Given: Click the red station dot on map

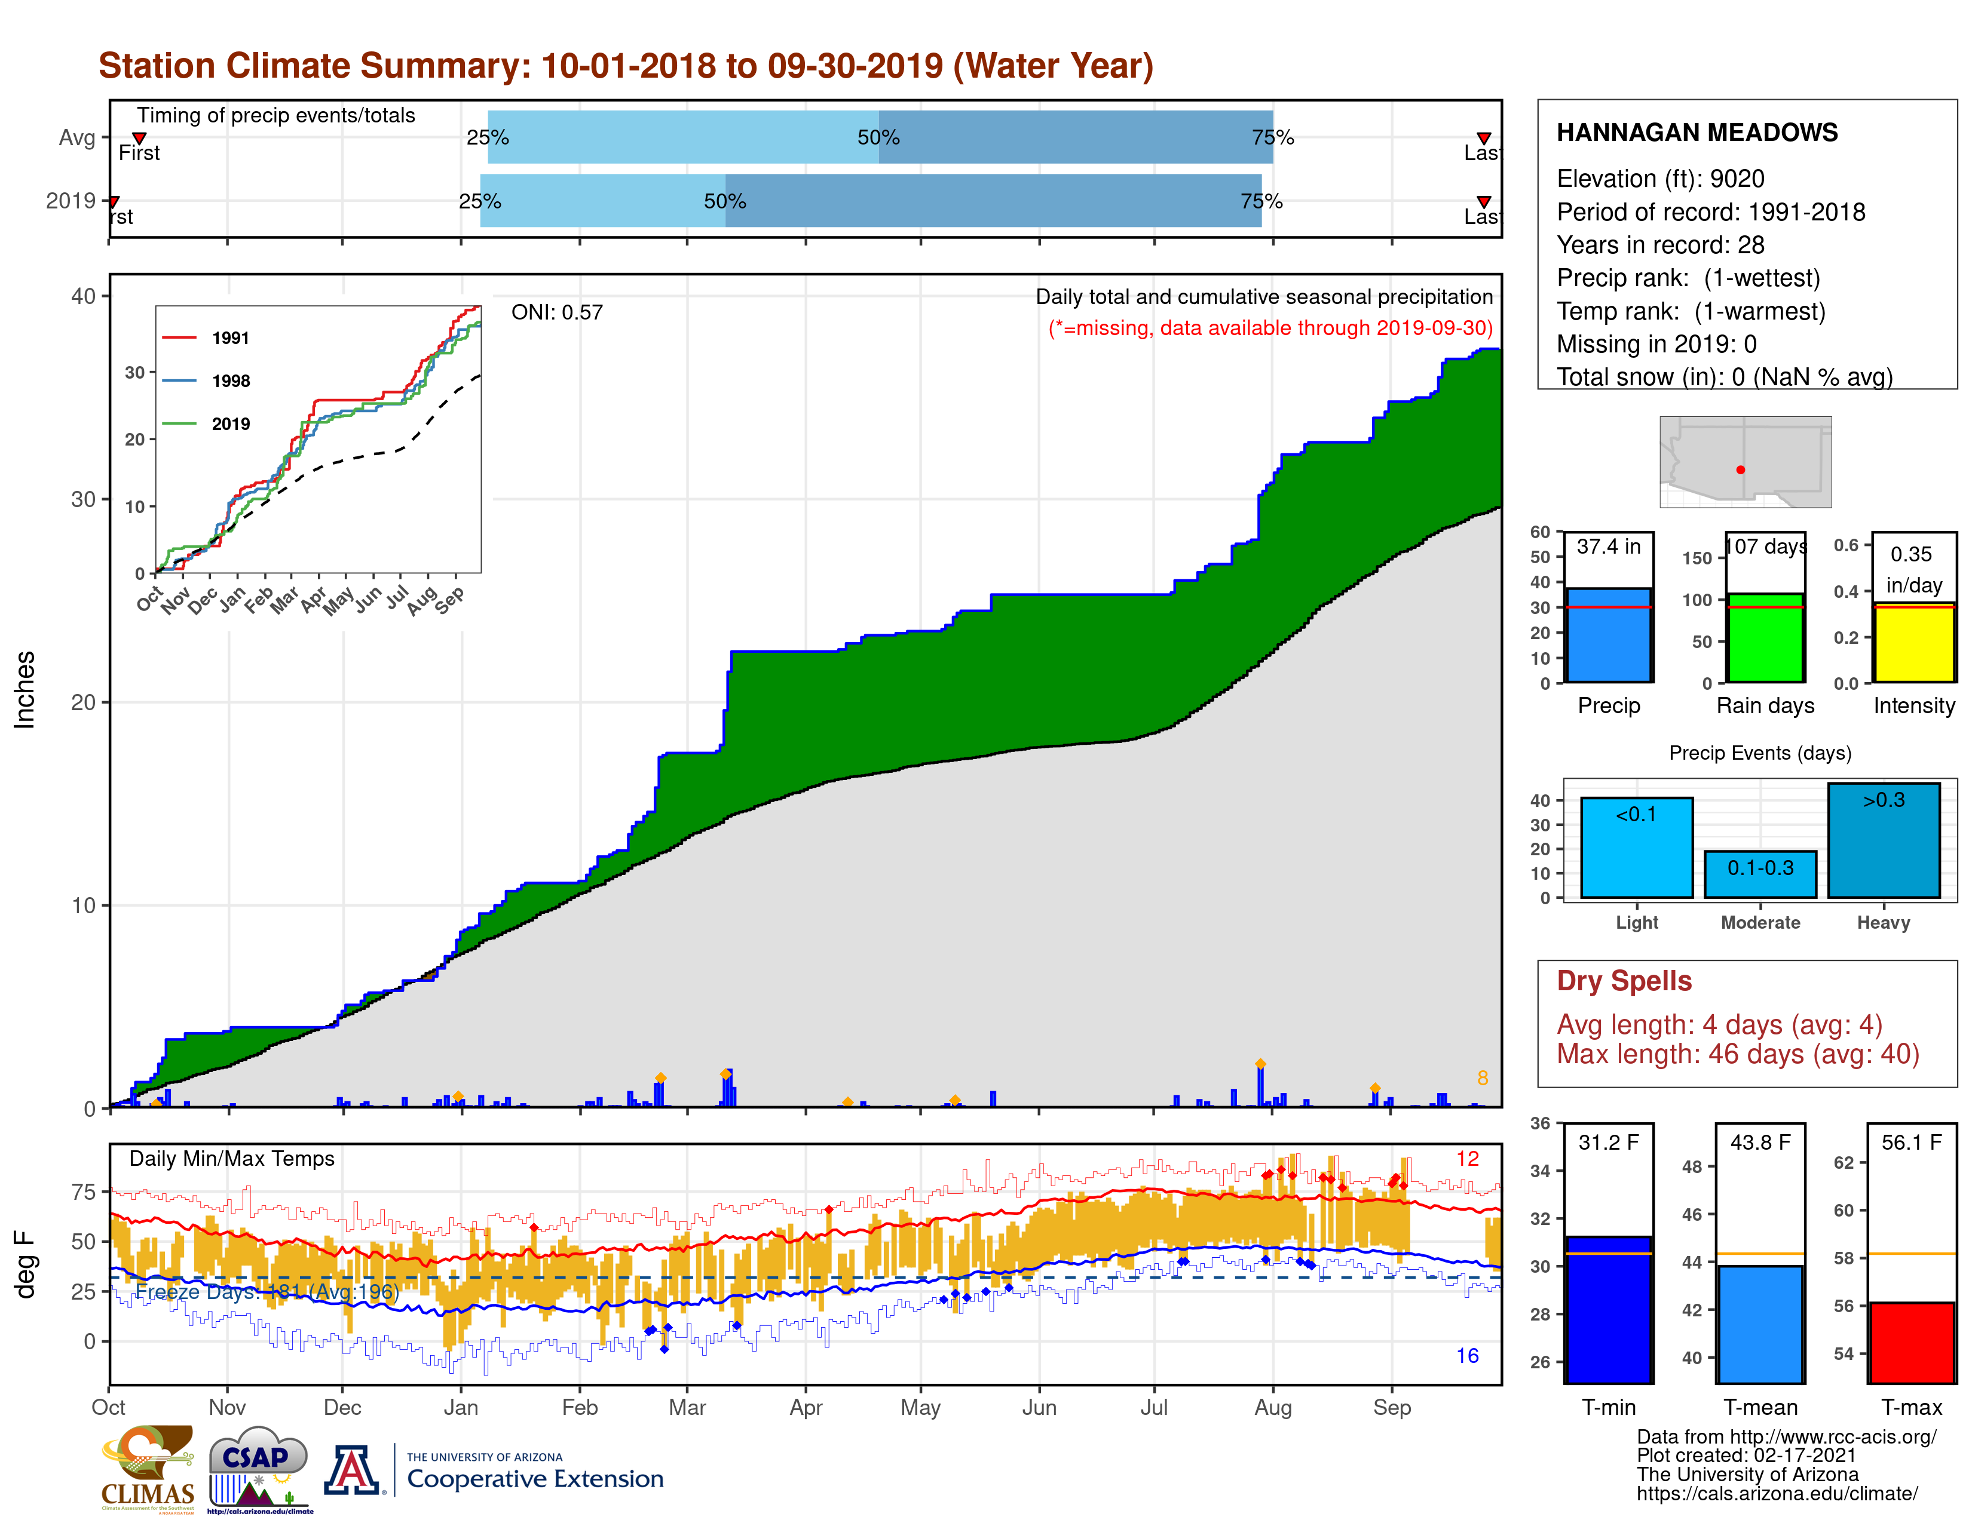Looking at the screenshot, I should pyautogui.click(x=1740, y=470).
